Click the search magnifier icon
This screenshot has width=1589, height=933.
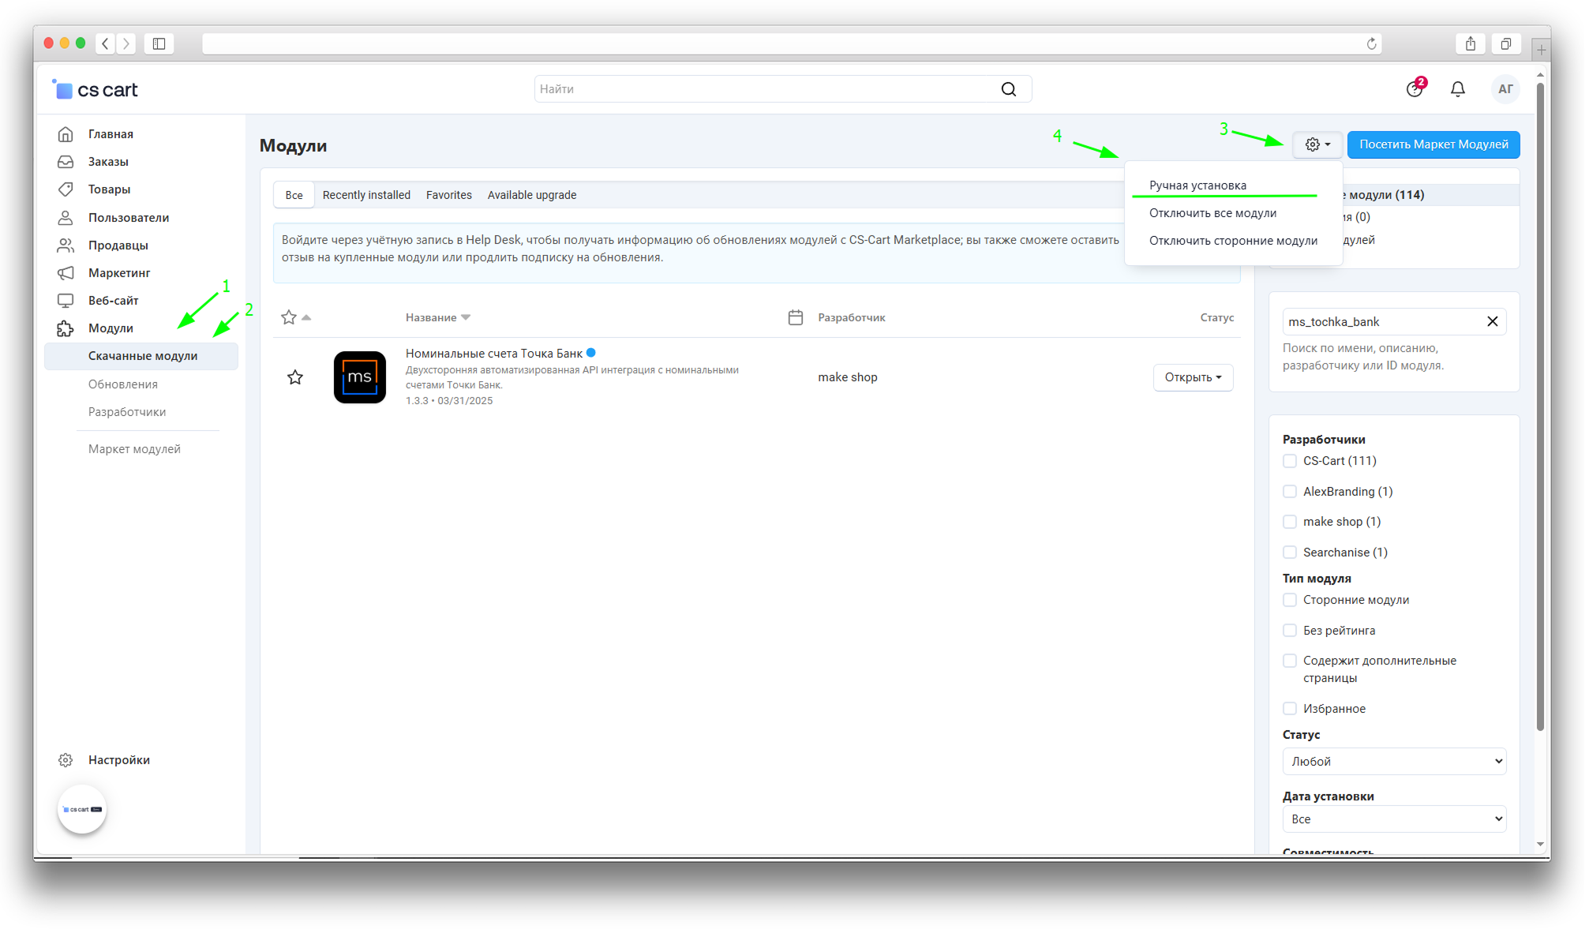(x=1008, y=89)
